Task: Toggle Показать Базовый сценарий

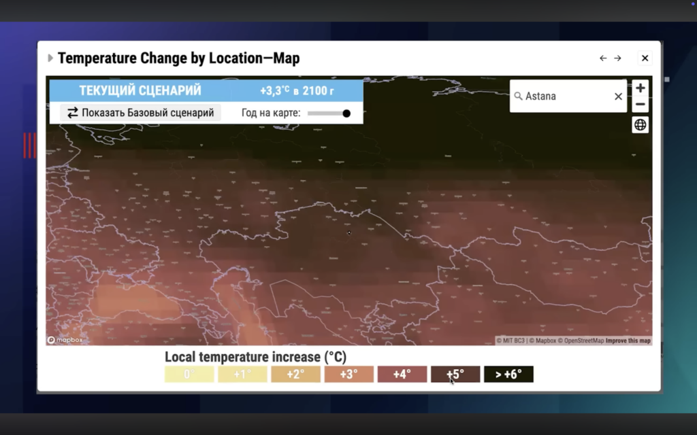Action: pyautogui.click(x=141, y=113)
